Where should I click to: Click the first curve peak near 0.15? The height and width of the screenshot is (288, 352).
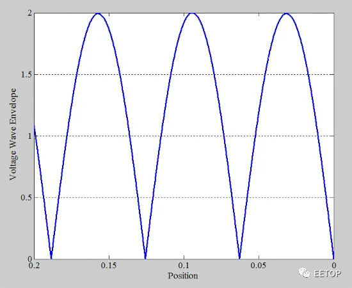point(98,13)
